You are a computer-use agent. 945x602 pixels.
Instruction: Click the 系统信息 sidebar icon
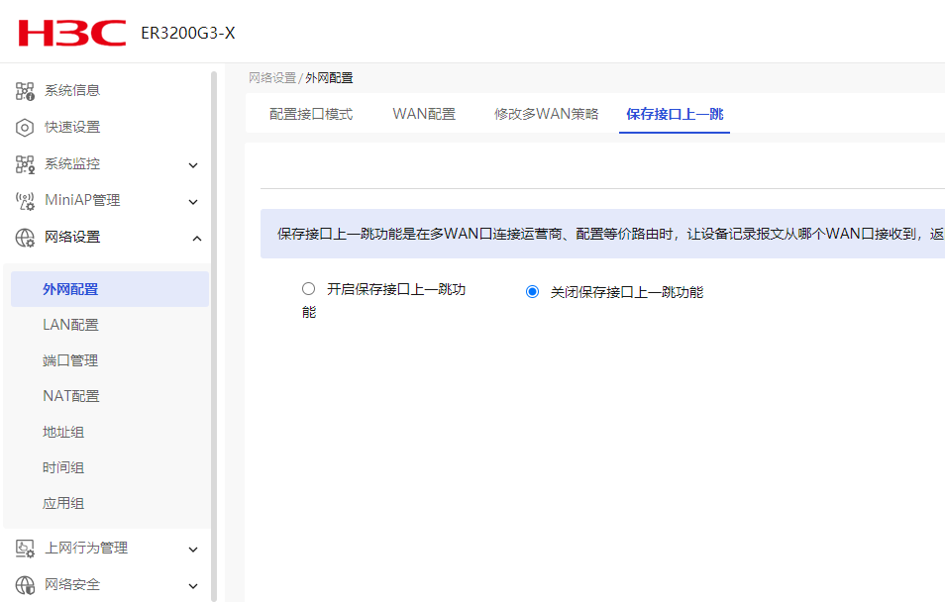[26, 91]
